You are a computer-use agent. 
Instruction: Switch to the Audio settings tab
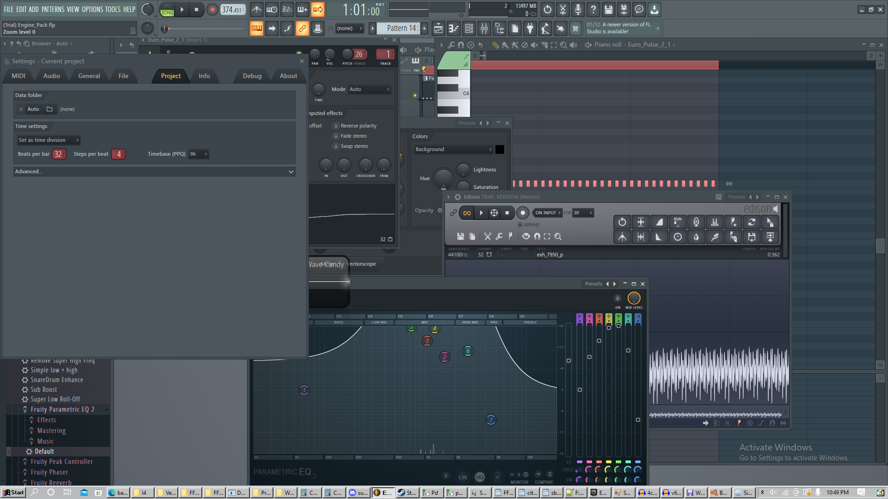pos(51,76)
